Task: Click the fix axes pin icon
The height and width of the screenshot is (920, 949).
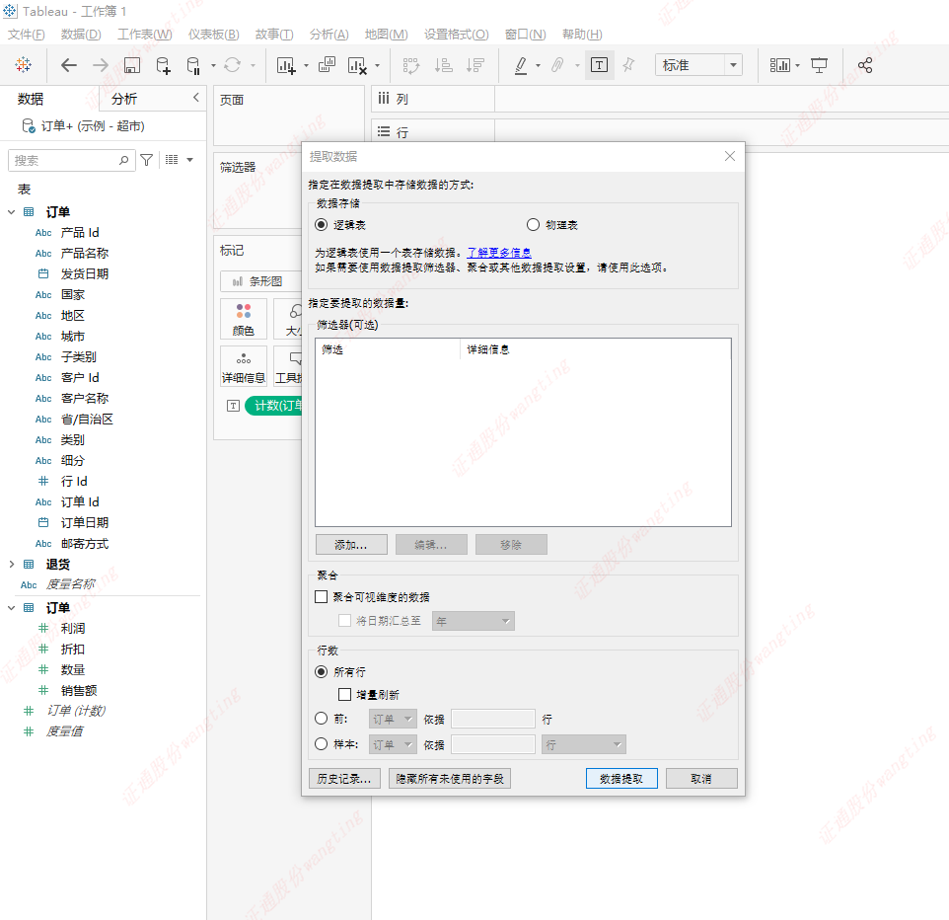Action: coord(628,65)
